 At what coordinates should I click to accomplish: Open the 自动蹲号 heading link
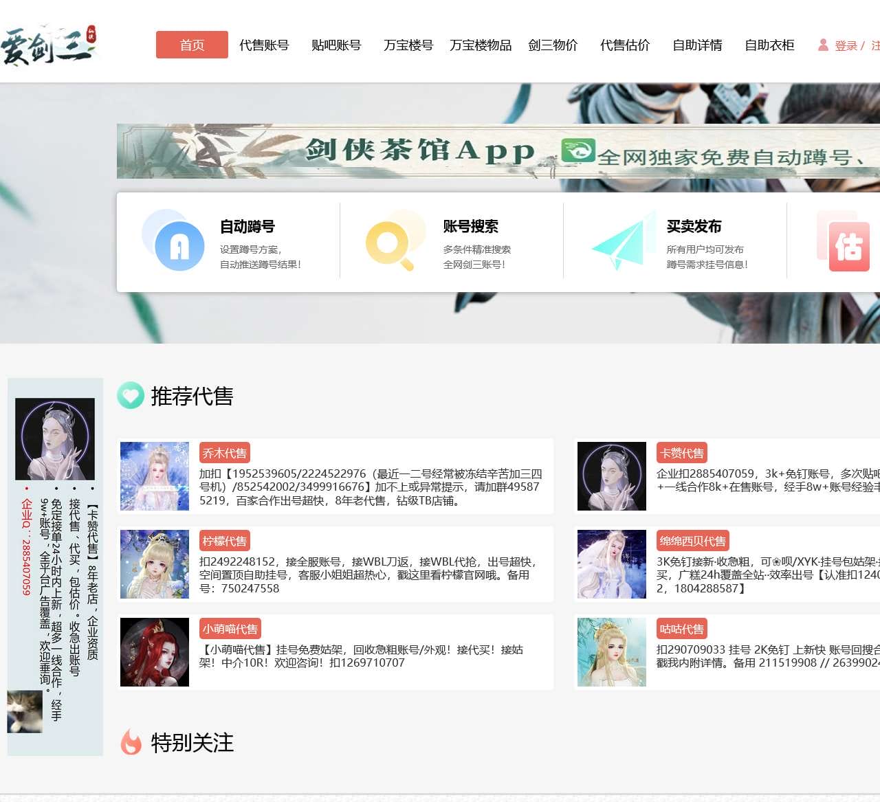click(247, 226)
